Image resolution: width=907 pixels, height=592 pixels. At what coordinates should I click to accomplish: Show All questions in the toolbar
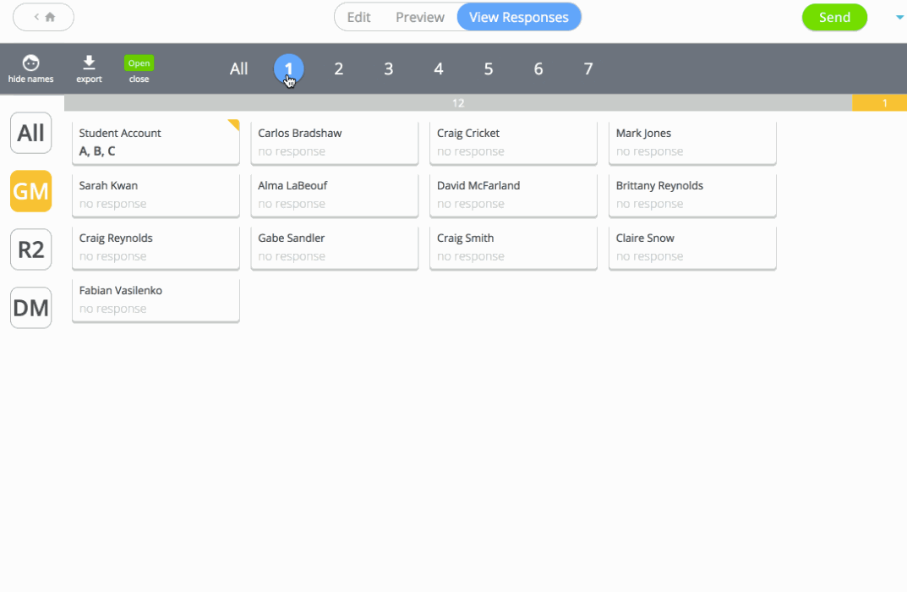(238, 69)
